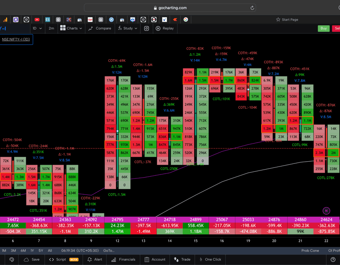This screenshot has height=265, width=340.
Task: Click the purple circled N marker on chart
Action: [x=326, y=211]
